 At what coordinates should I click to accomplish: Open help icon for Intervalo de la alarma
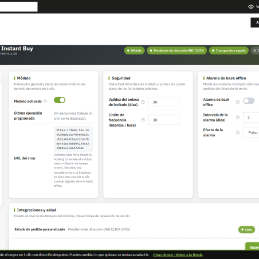click(238, 117)
